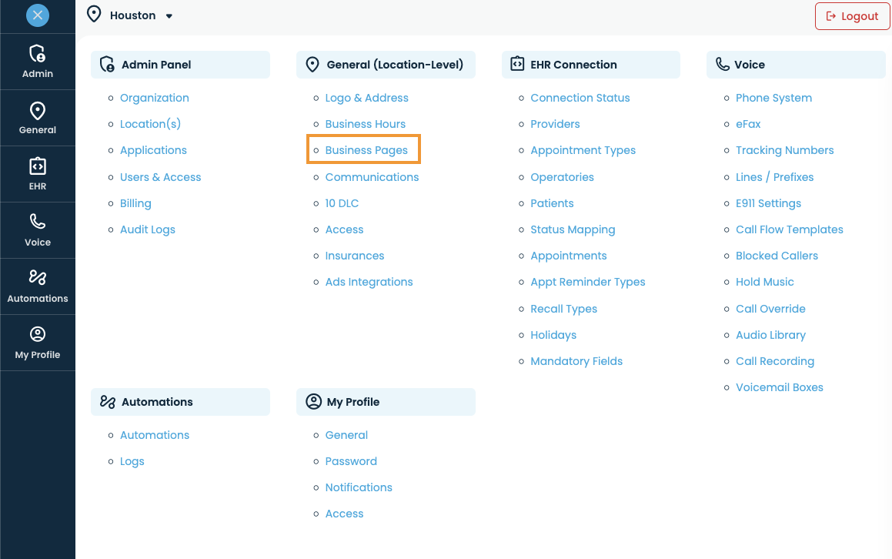
Task: Select the EHR sidebar icon
Action: coord(38,166)
